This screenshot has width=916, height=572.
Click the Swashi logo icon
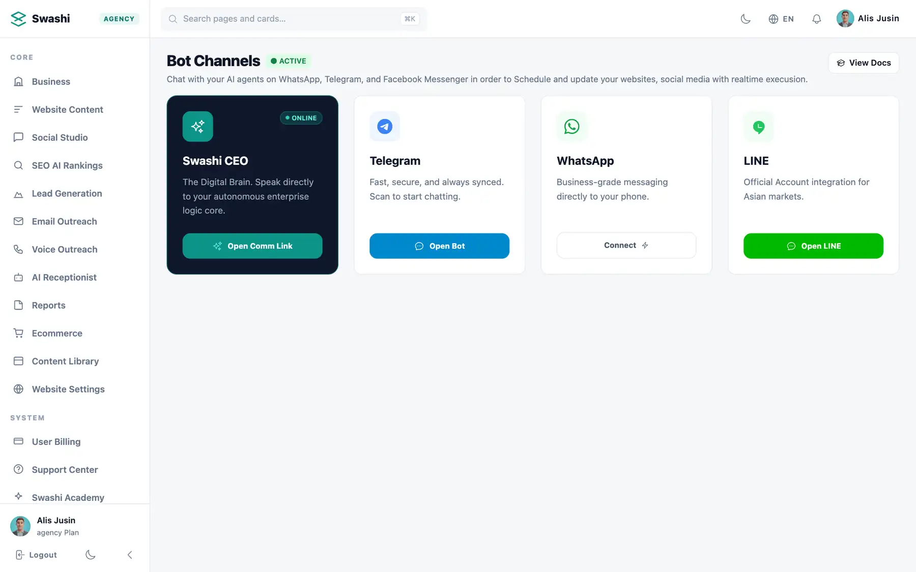pyautogui.click(x=18, y=19)
